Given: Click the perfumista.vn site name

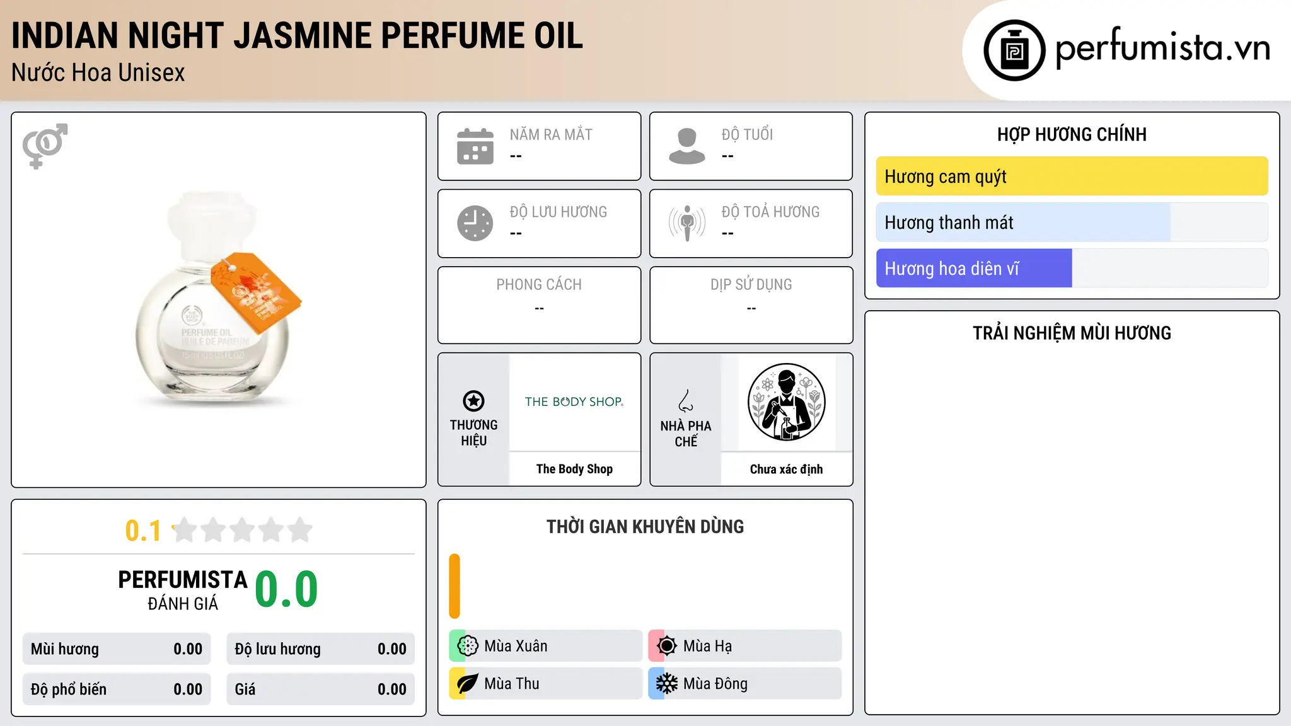Looking at the screenshot, I should (1163, 49).
